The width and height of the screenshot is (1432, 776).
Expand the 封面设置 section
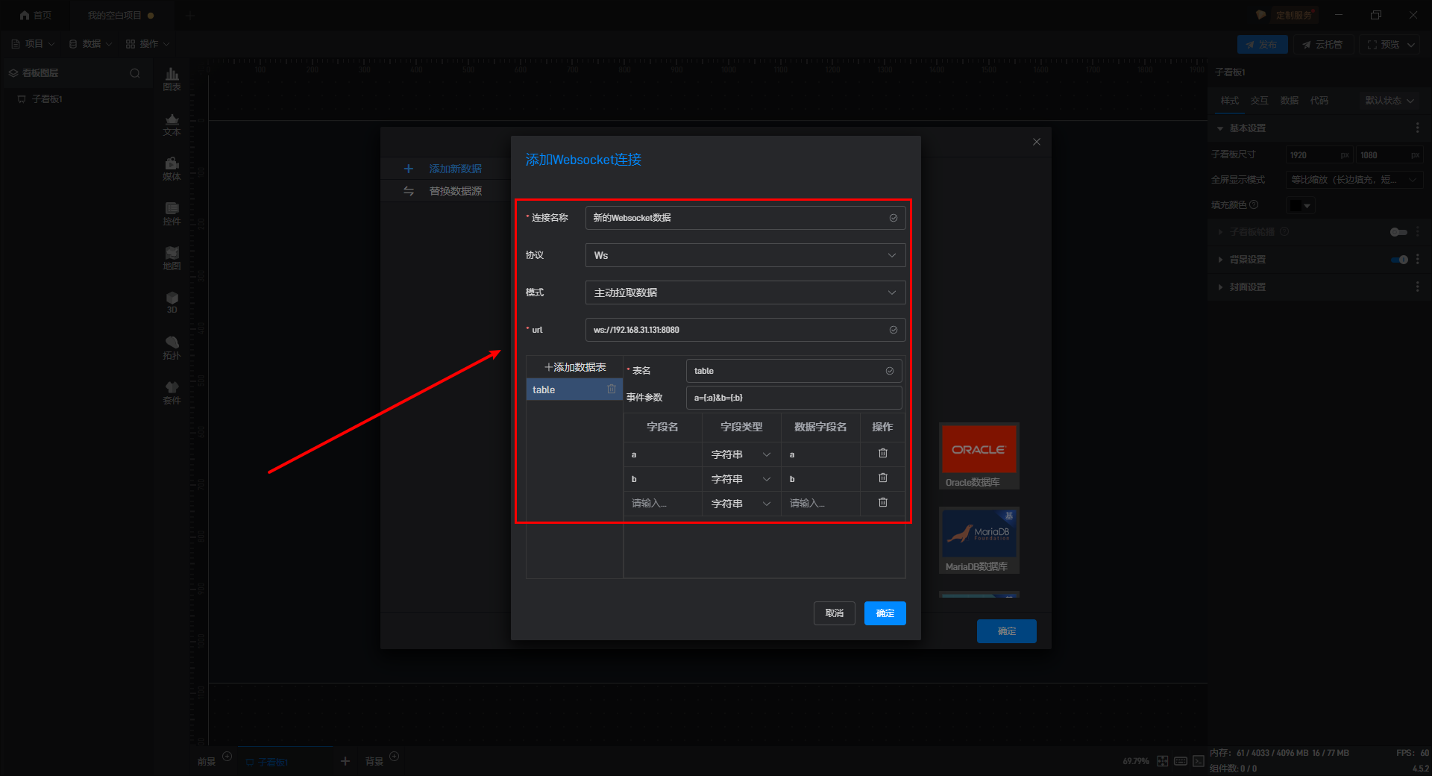pyautogui.click(x=1220, y=287)
